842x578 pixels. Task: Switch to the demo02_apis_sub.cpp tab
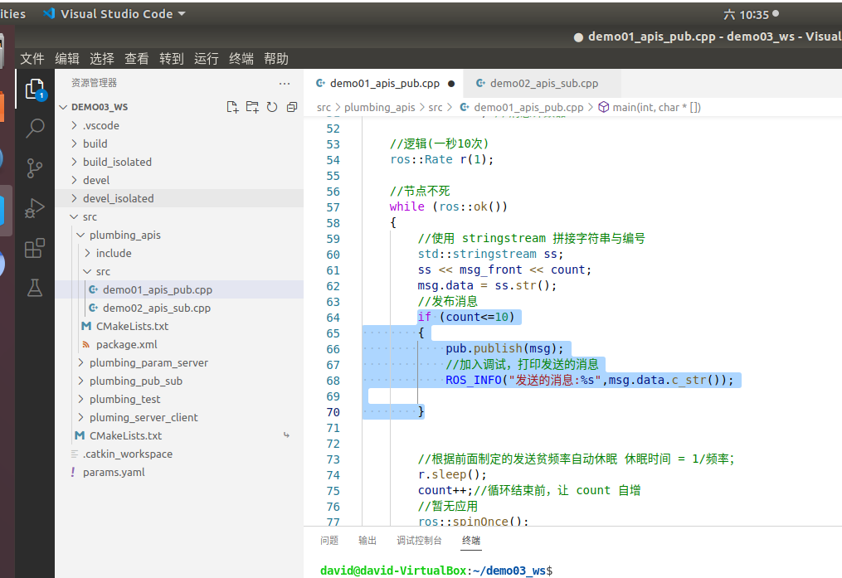(x=543, y=83)
